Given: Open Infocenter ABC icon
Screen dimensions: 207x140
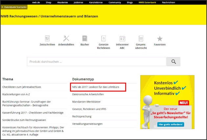Looking at the screenshot, I should [x=122, y=39].
